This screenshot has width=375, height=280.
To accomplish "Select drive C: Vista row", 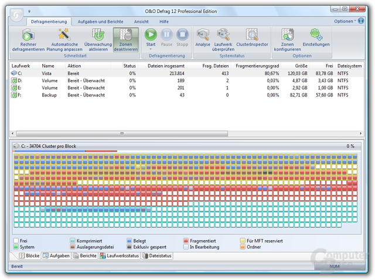I will [x=186, y=73].
